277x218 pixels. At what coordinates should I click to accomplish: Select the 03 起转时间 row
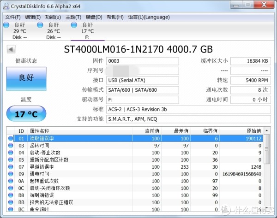pos(135,146)
